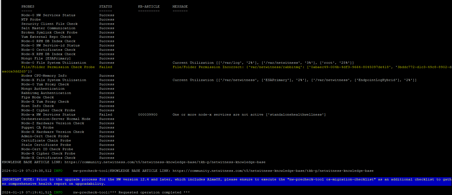Click 'Node-x NW Services Status' failed probe name
452x195 pixels.
[48, 115]
